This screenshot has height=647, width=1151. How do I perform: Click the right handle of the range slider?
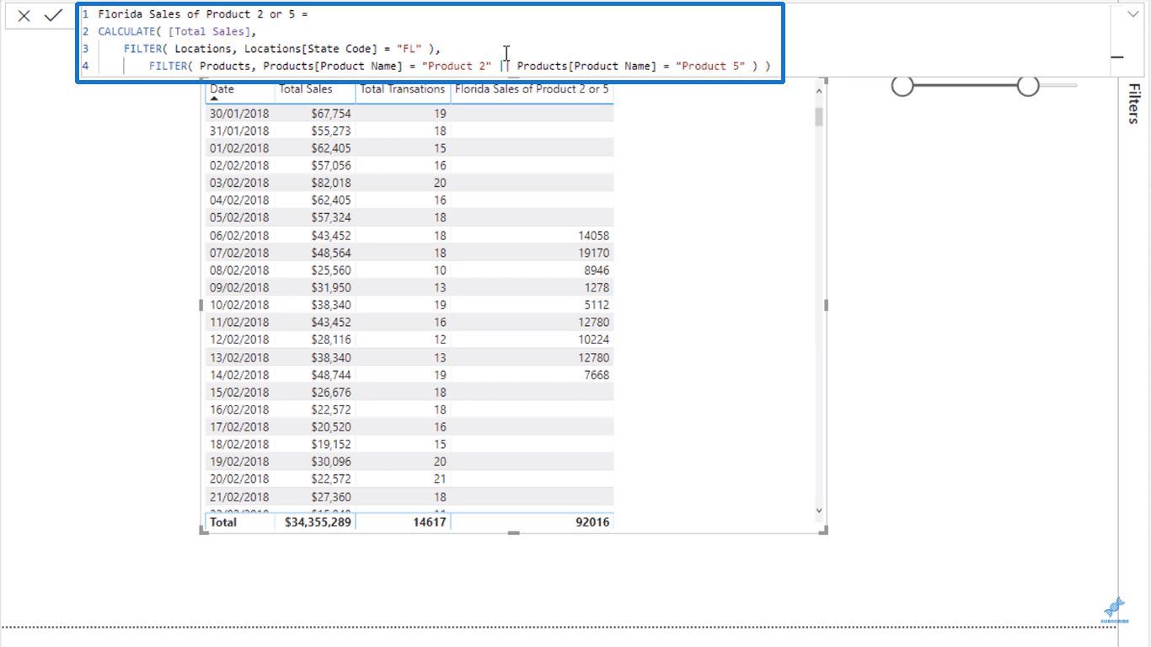click(1028, 85)
